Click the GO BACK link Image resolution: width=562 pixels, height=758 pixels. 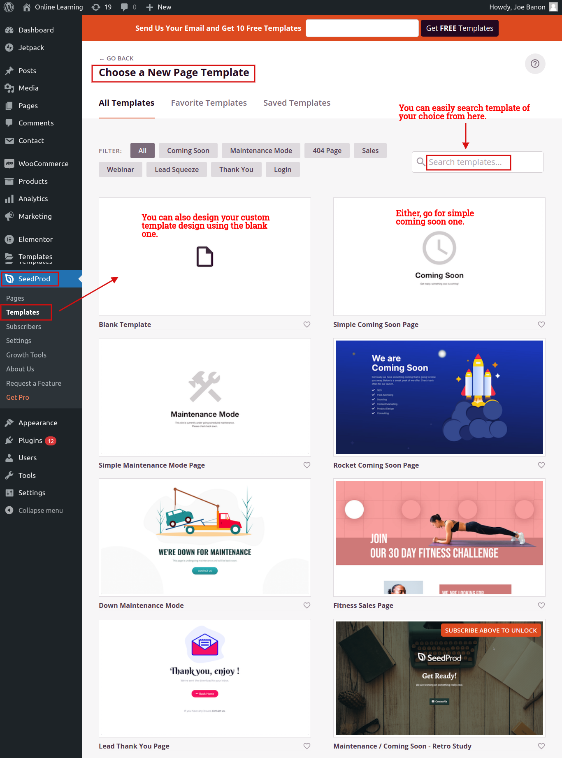pyautogui.click(x=116, y=58)
